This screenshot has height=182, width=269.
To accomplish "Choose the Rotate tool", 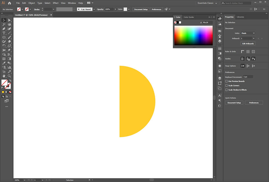I will pyautogui.click(x=4, y=46).
